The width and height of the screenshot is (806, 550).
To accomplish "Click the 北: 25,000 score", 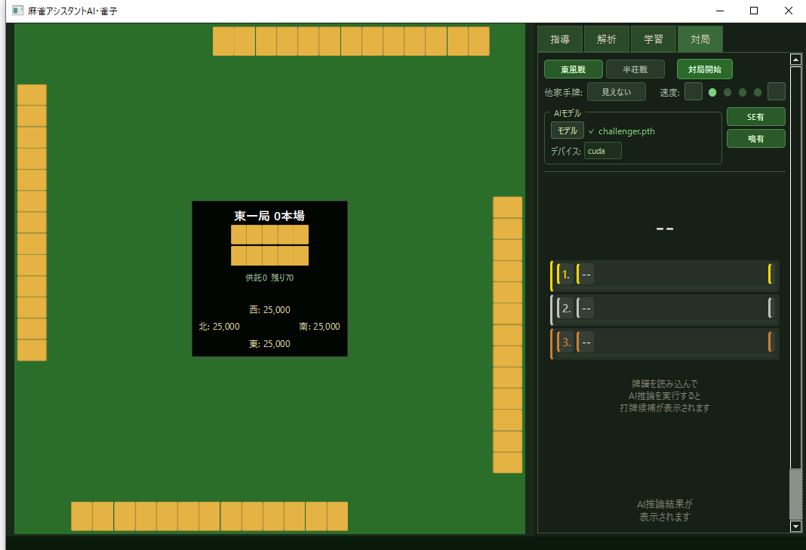I will click(x=219, y=327).
